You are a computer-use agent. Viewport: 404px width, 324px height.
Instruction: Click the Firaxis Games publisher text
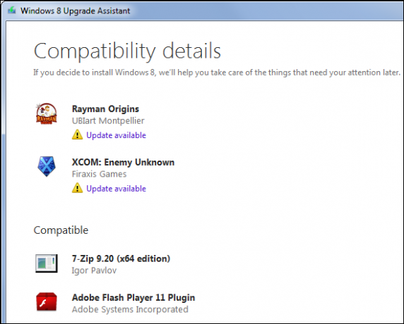(x=99, y=174)
